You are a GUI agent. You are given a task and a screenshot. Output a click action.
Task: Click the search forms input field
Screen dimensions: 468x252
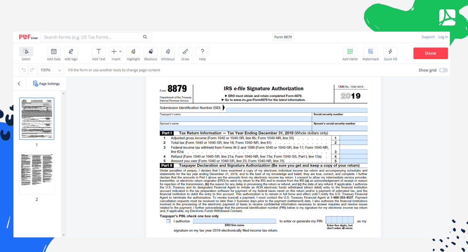coord(92,37)
